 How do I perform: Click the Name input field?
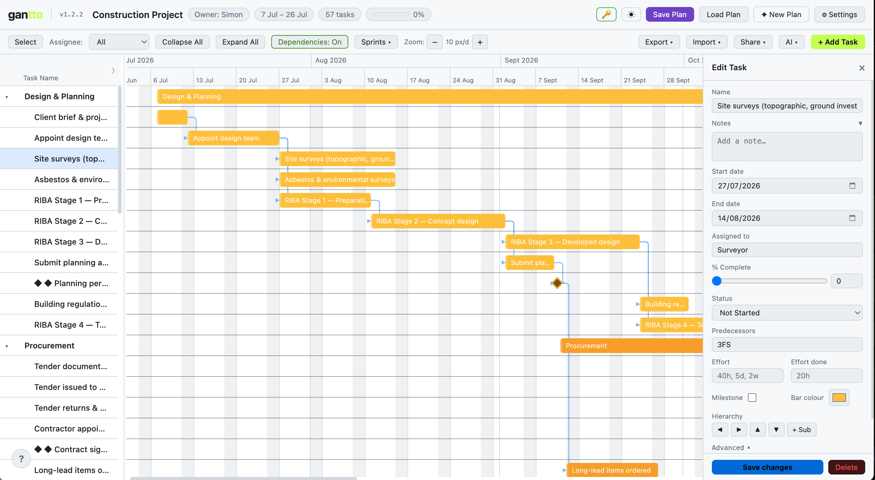point(787,106)
